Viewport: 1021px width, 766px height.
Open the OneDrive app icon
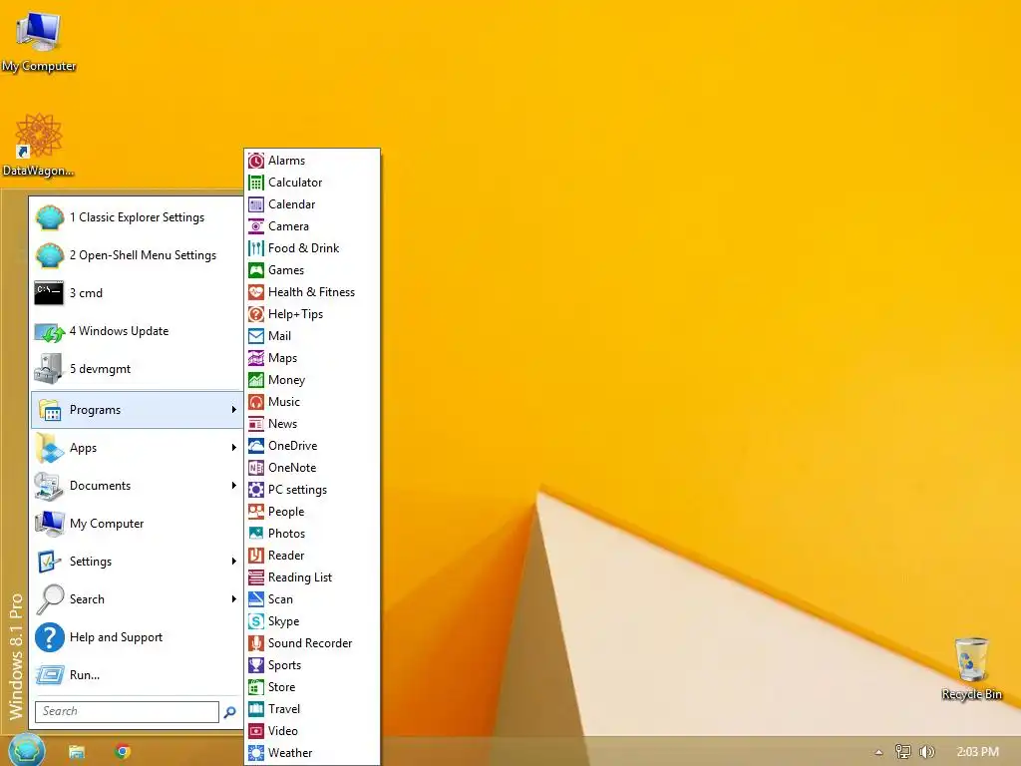click(256, 446)
